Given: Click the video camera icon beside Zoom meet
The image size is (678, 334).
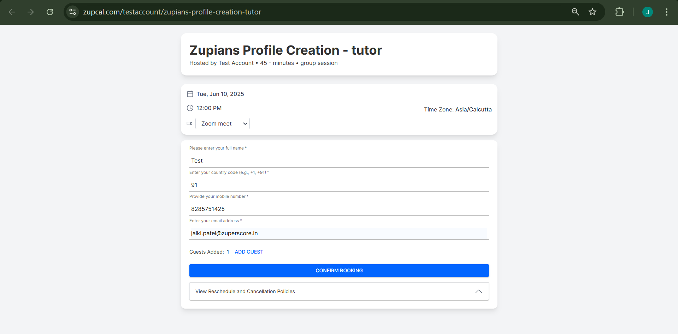Looking at the screenshot, I should coord(190,123).
